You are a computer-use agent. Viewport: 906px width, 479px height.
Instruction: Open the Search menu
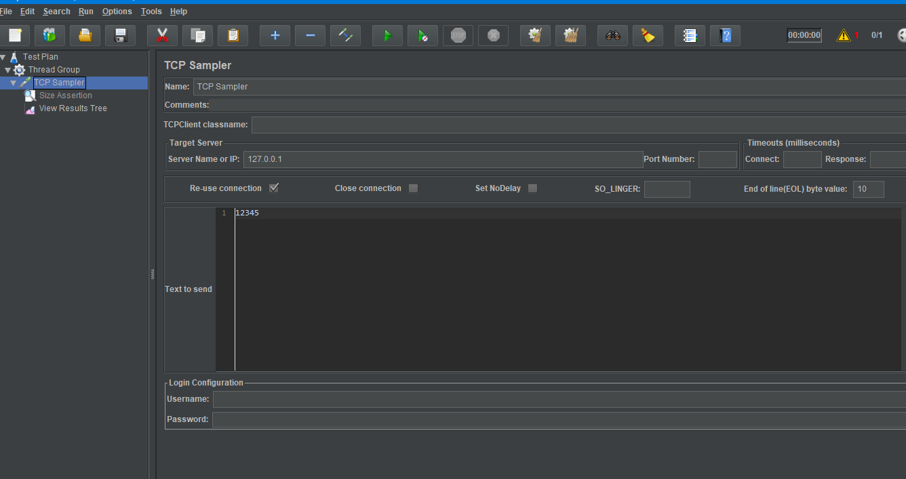coord(56,12)
